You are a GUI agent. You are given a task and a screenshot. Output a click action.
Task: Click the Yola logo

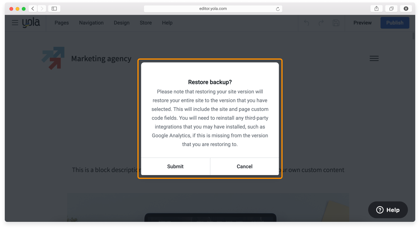click(x=31, y=22)
